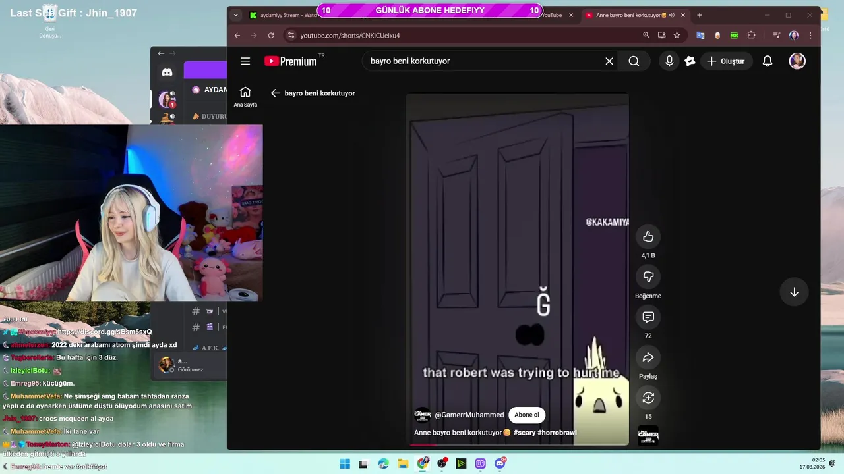Open File Explorer from taskbar

click(403, 464)
